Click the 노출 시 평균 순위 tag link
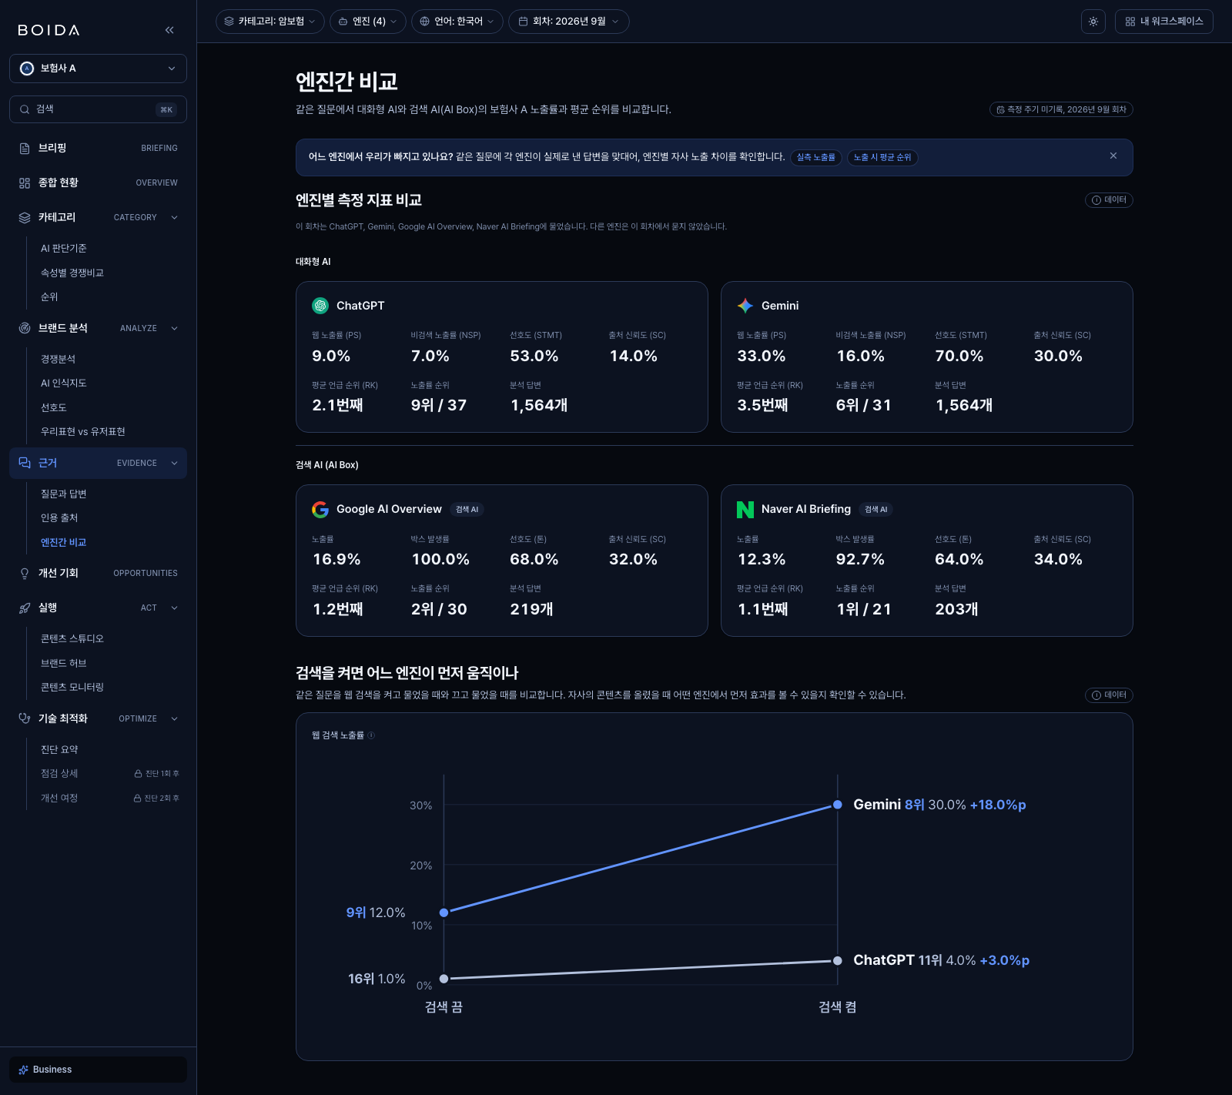Image resolution: width=1232 pixels, height=1095 pixels. [882, 157]
